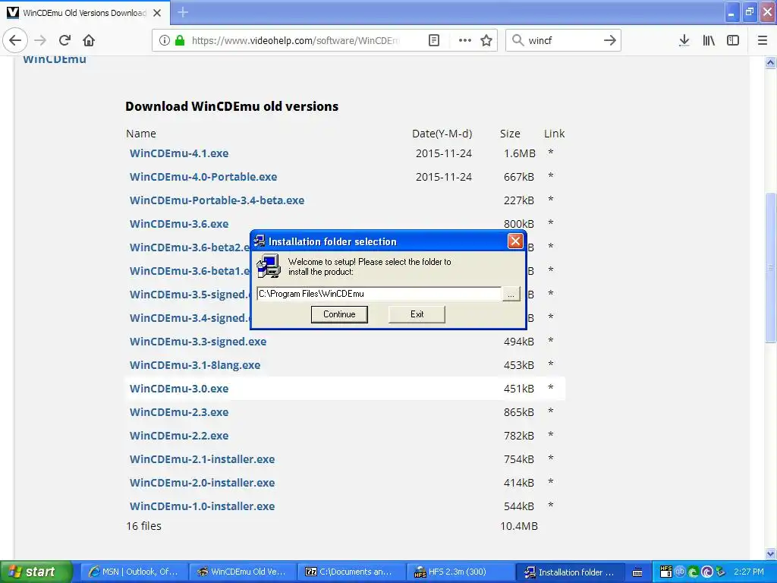The image size is (777, 583).
Task: Click Exit in installation folder dialog
Action: point(417,314)
